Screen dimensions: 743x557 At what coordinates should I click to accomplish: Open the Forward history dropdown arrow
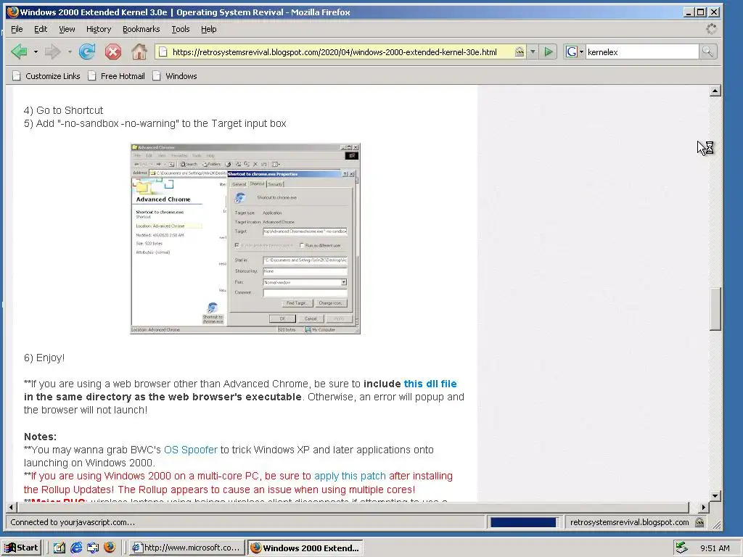[70, 51]
